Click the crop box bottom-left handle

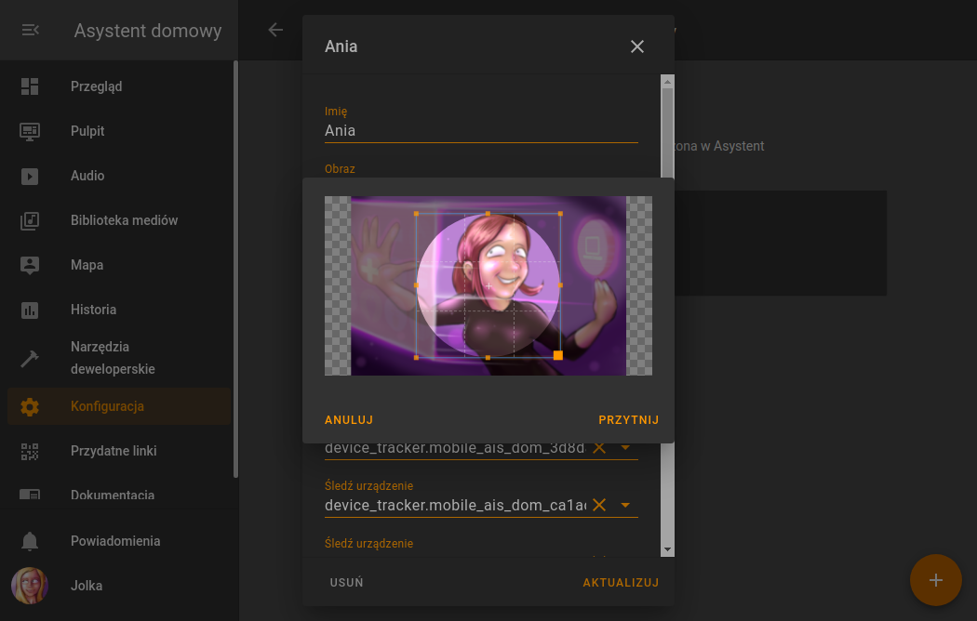[416, 358]
